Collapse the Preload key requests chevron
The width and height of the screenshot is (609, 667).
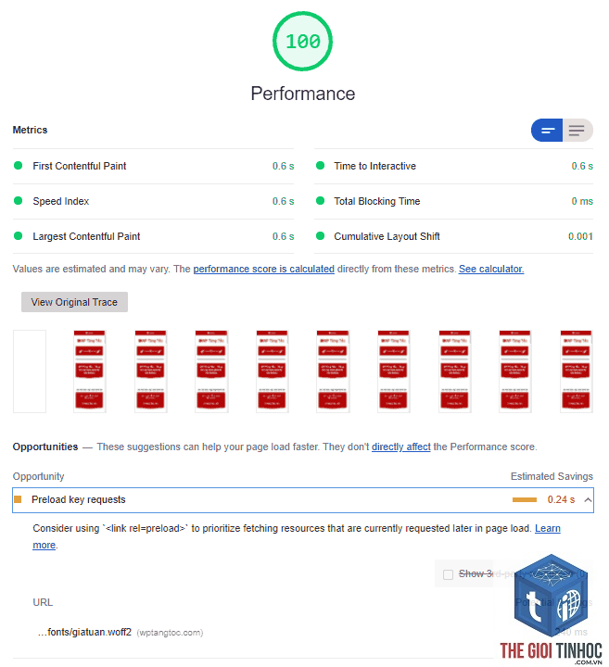(588, 500)
